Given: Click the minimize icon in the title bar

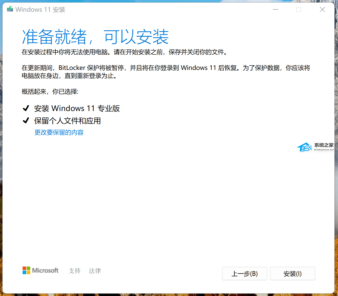Looking at the screenshot, I should click(275, 9).
